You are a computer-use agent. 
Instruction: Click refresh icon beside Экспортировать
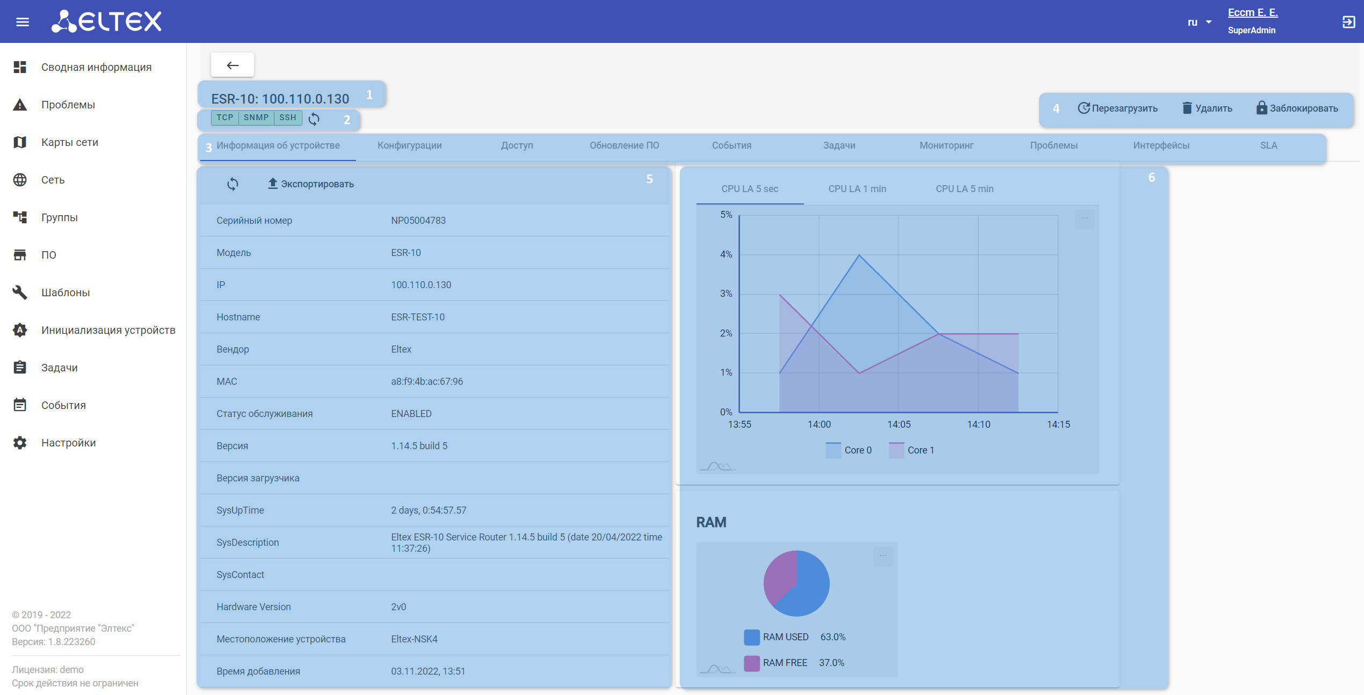[233, 184]
